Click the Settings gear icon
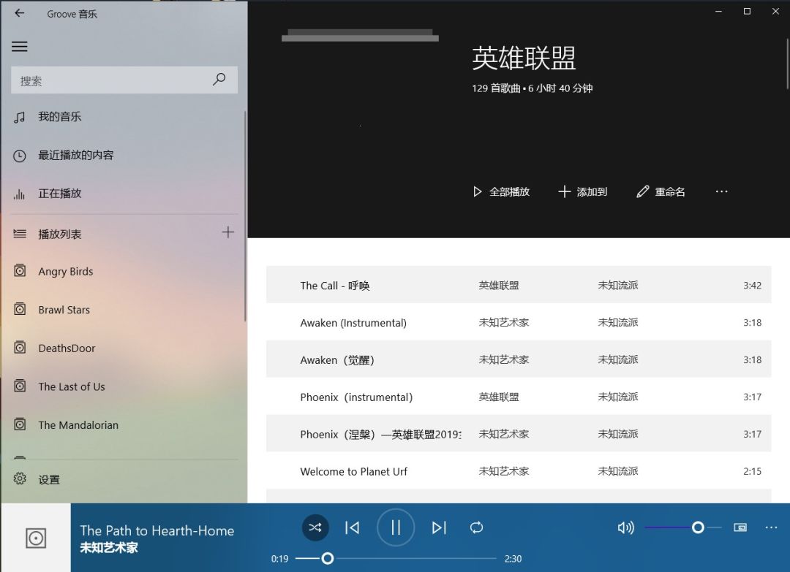Screen dimensions: 790x572 pos(20,479)
